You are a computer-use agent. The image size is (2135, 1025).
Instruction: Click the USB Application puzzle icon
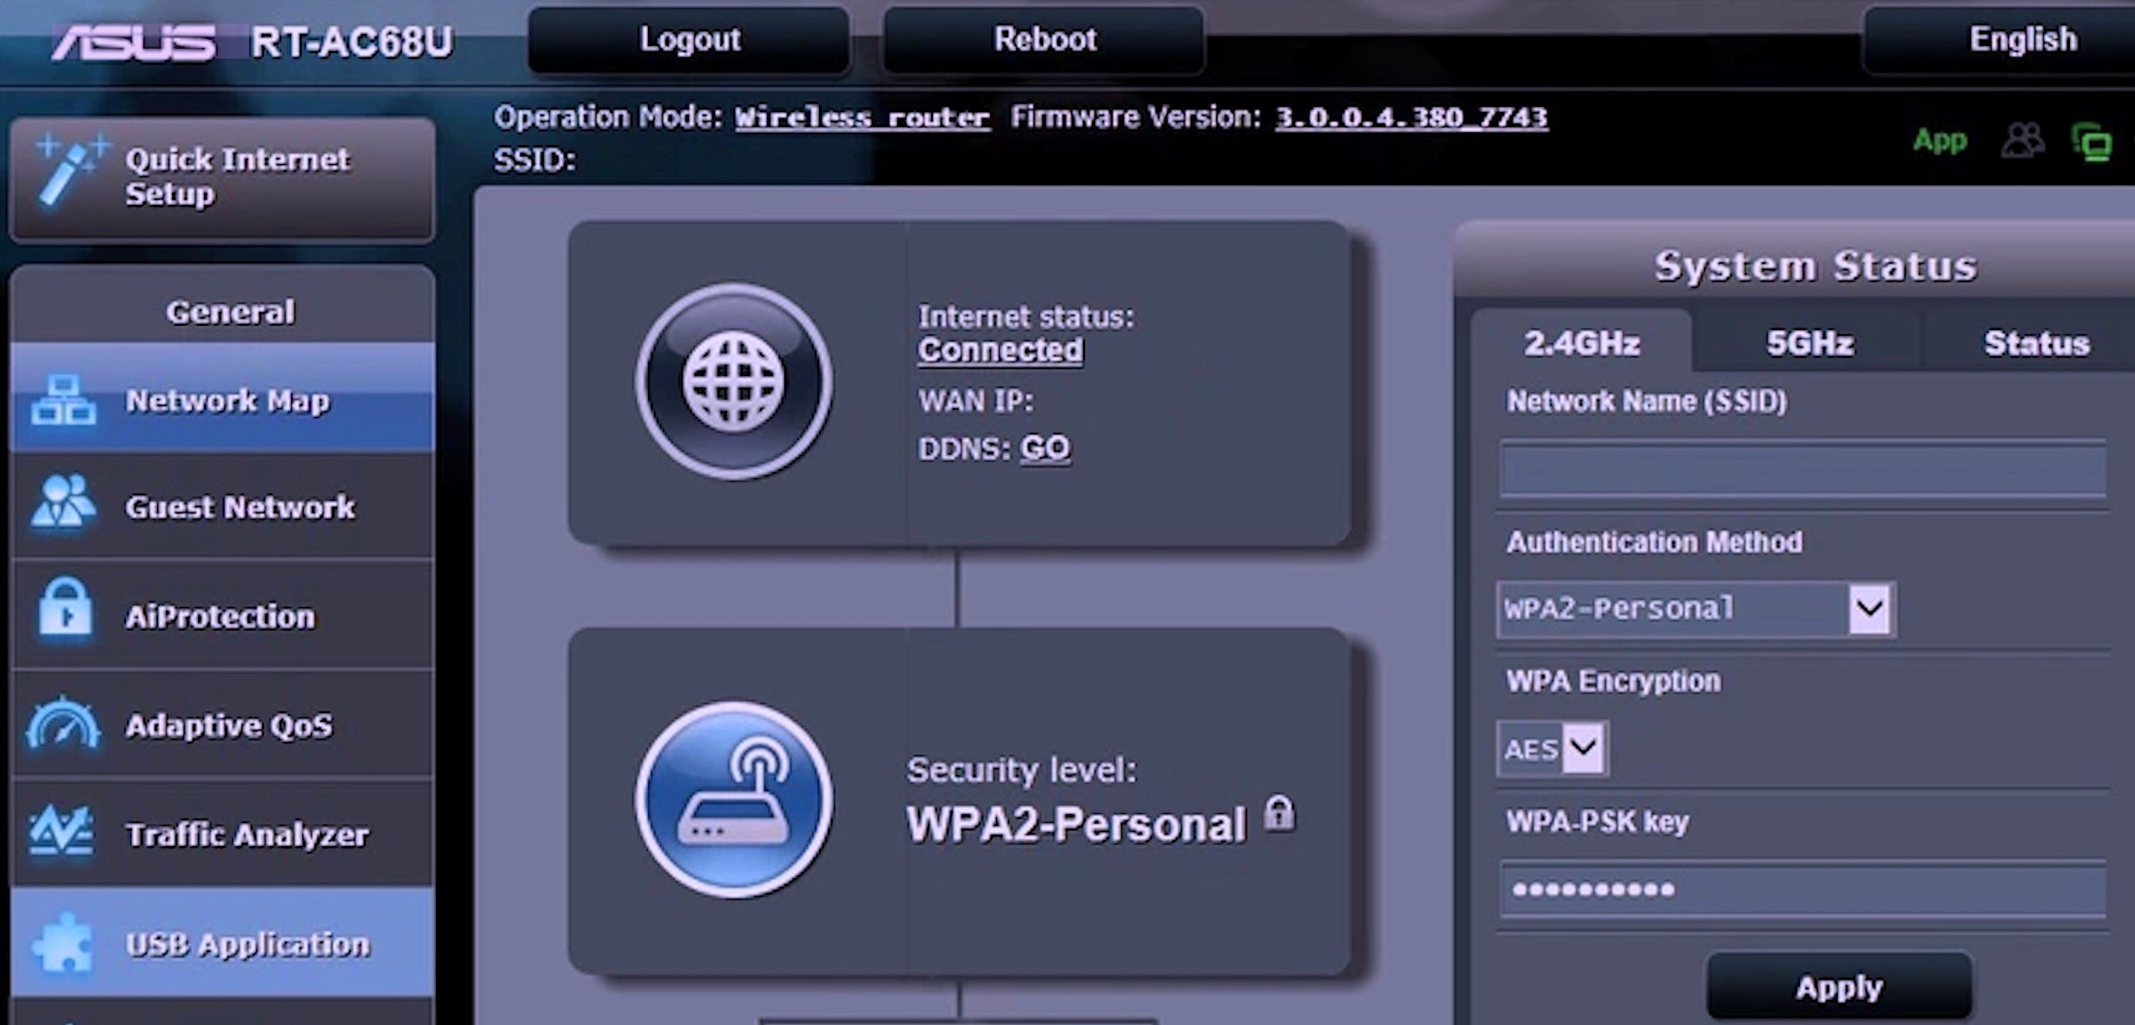63,943
